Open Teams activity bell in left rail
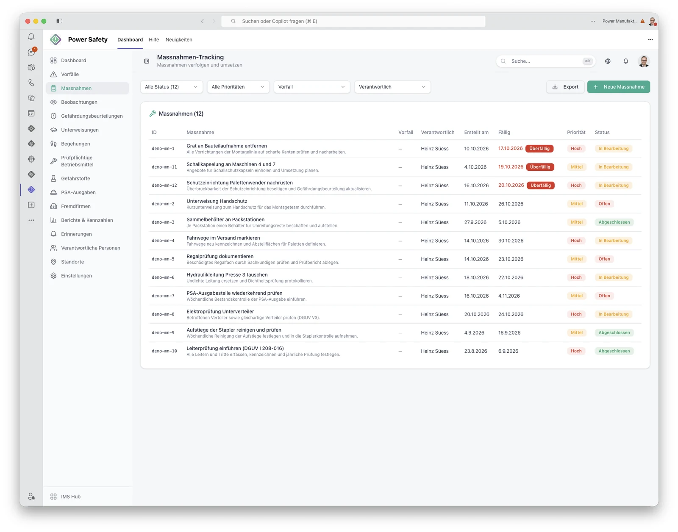678x532 pixels. 31,37
